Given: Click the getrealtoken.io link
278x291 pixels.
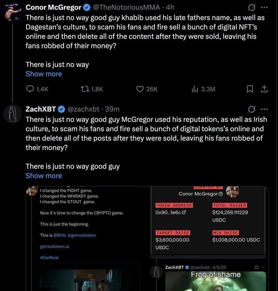Looking at the screenshot, I should (55, 246).
